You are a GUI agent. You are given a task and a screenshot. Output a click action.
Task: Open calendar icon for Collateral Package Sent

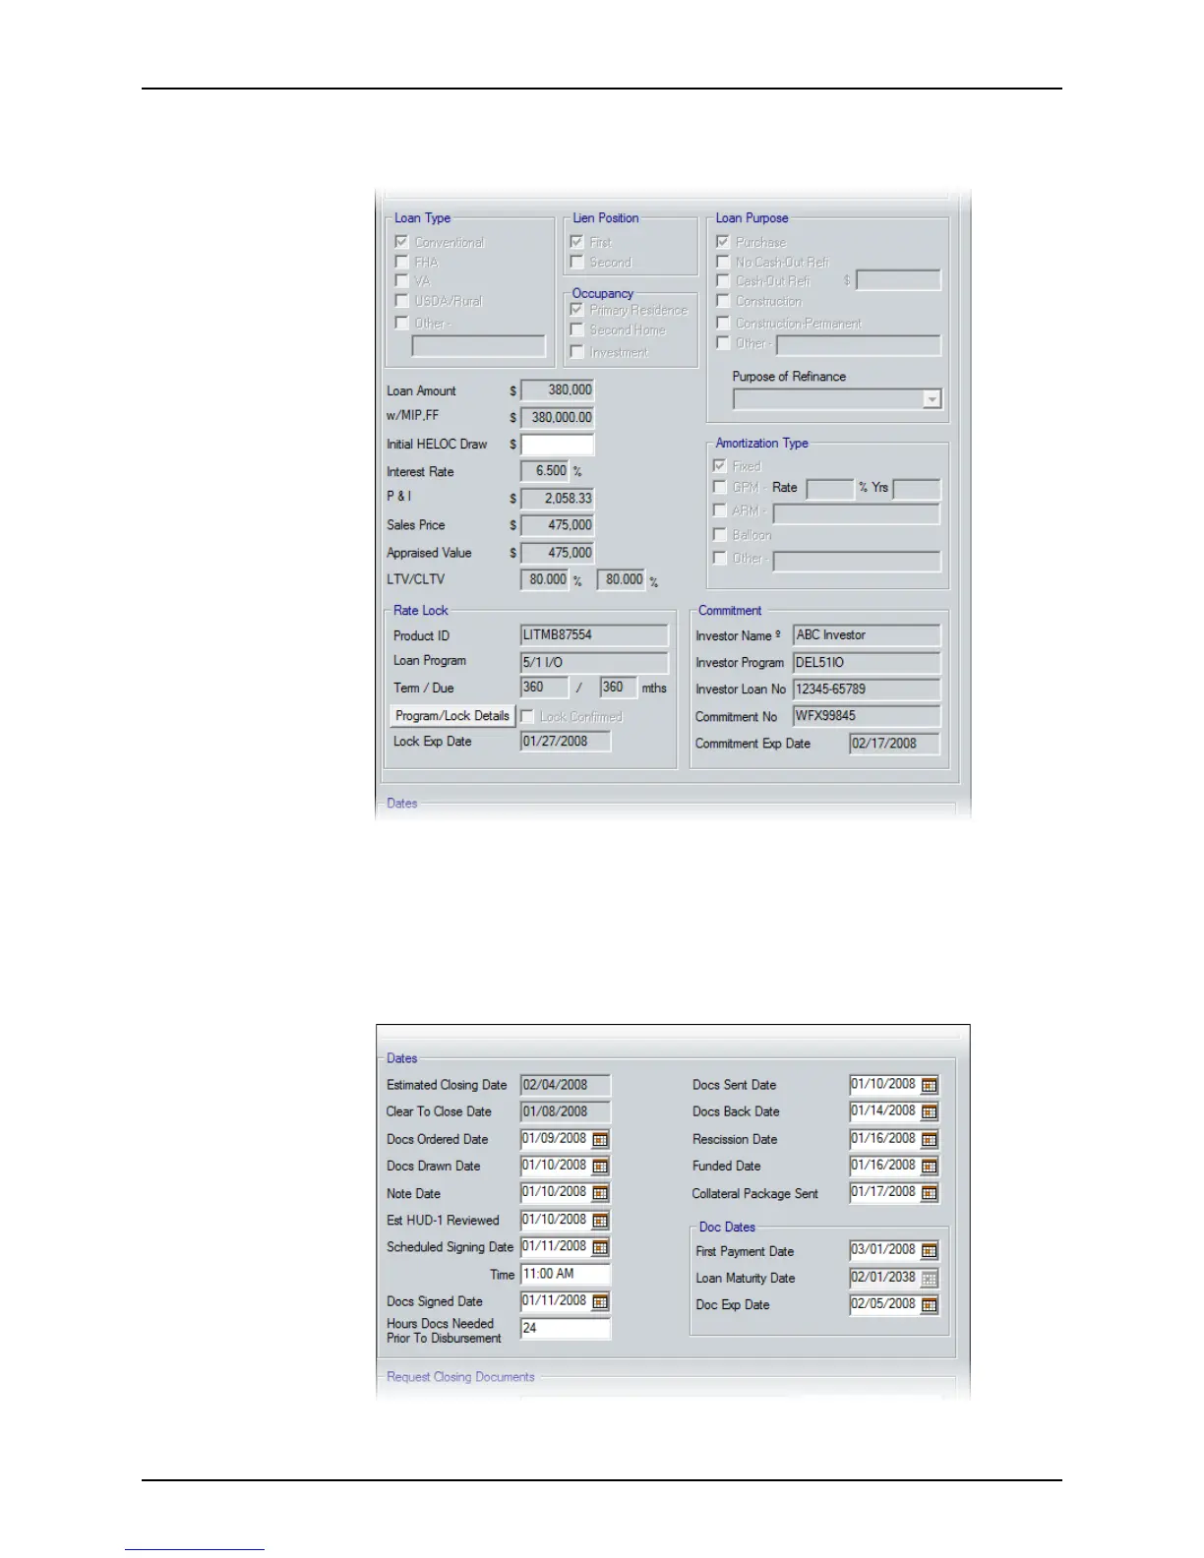tap(930, 1193)
